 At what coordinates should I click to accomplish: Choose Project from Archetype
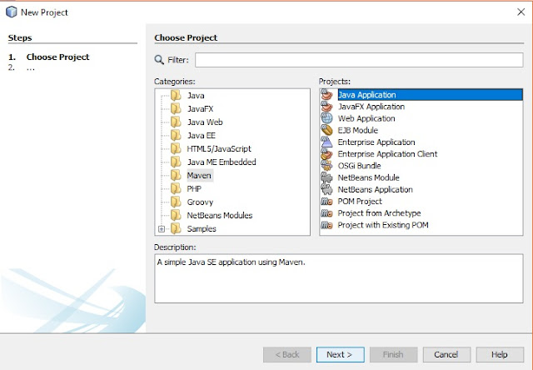coord(379,213)
